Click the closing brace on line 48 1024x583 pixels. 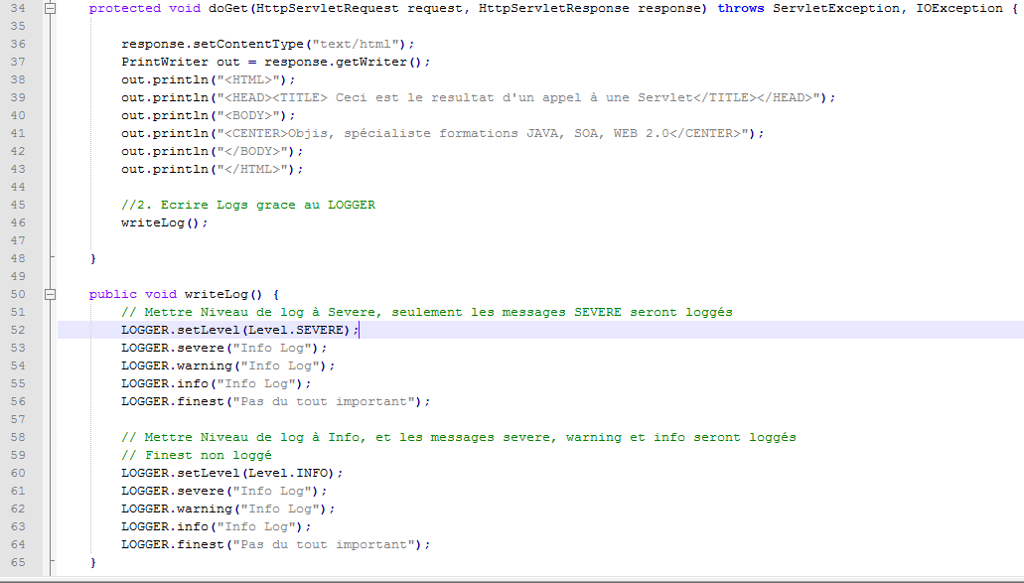coord(93,258)
